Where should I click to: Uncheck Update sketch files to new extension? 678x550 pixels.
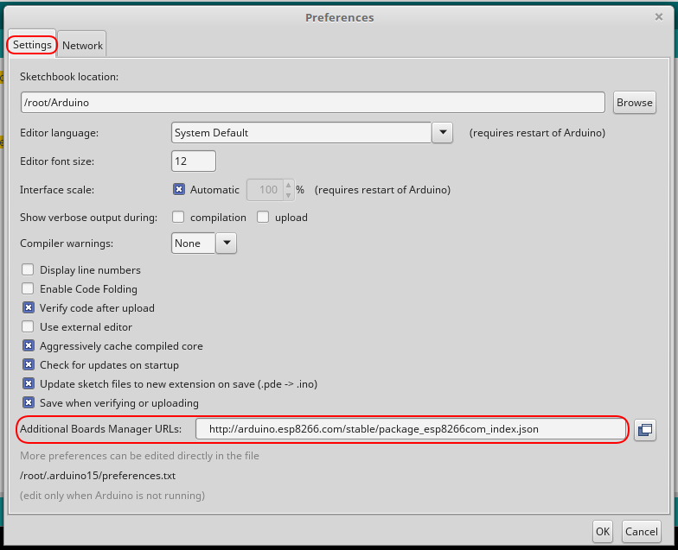point(29,383)
